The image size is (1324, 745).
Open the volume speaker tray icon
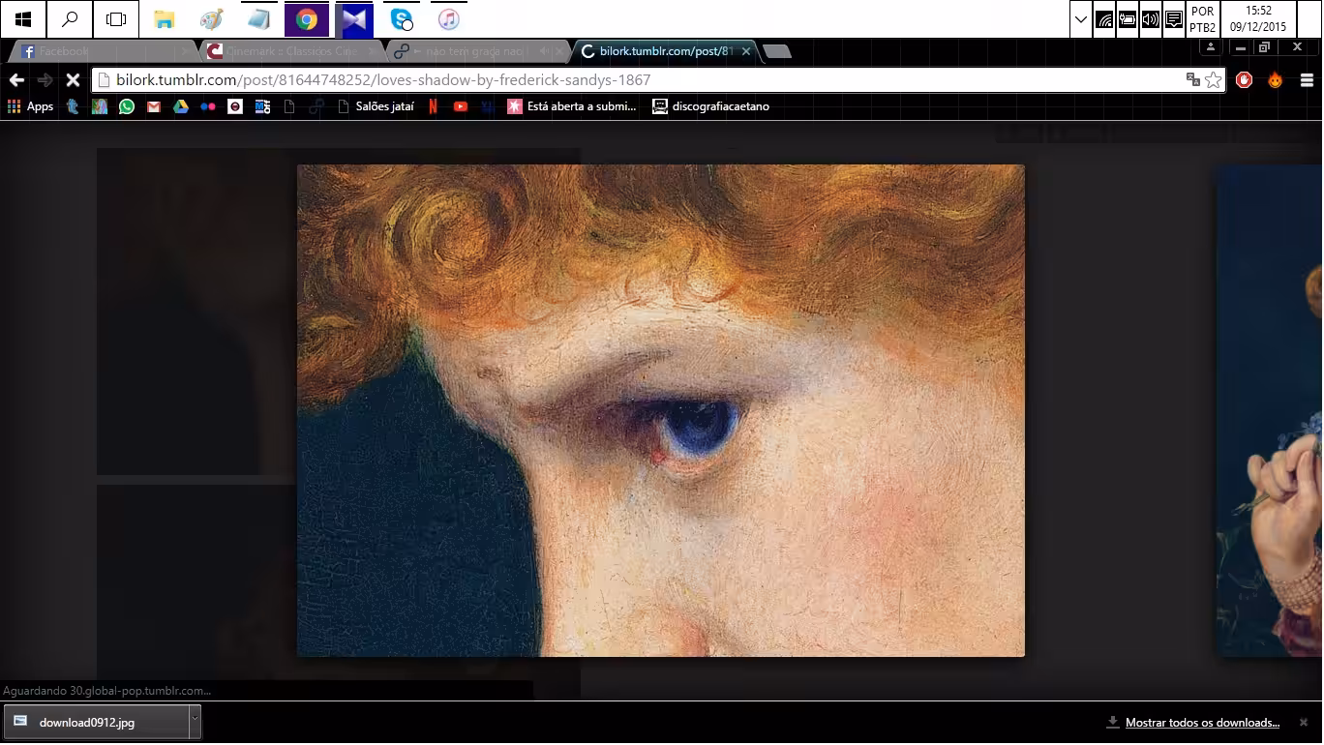(1151, 19)
